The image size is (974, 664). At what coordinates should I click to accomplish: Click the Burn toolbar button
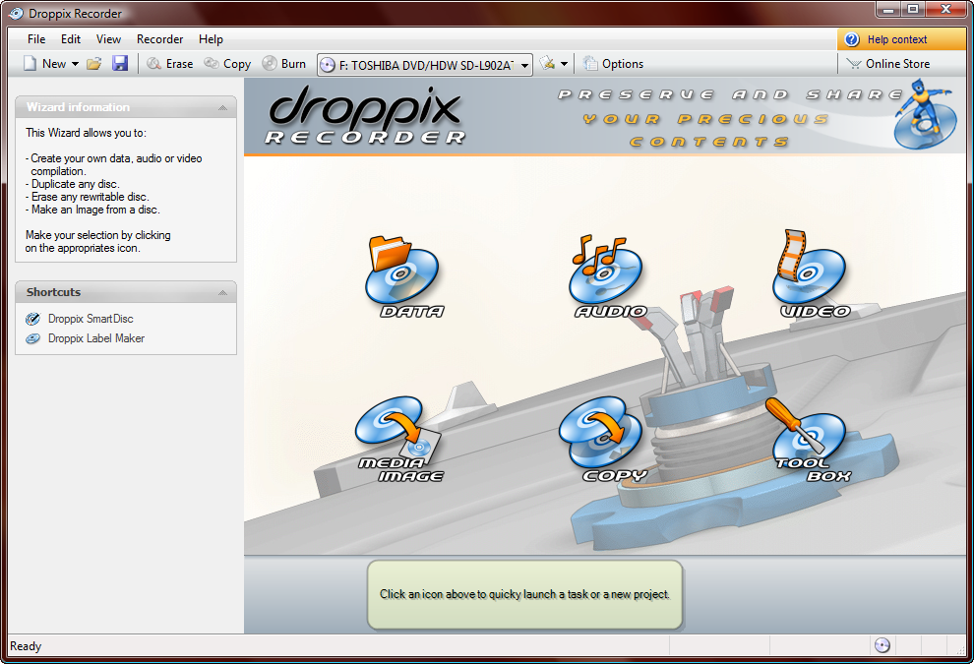coord(284,63)
